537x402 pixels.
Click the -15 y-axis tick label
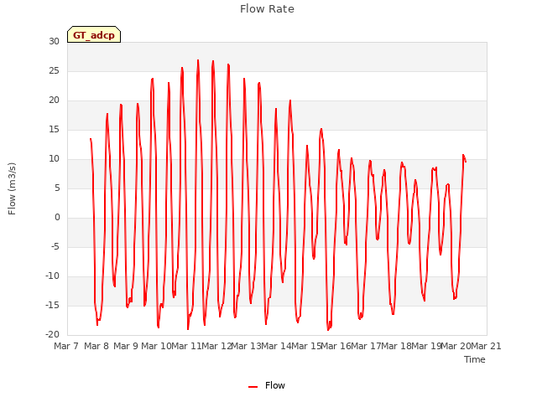(x=53, y=305)
